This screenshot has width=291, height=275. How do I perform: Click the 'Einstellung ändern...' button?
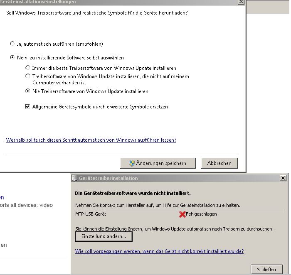click(104, 236)
